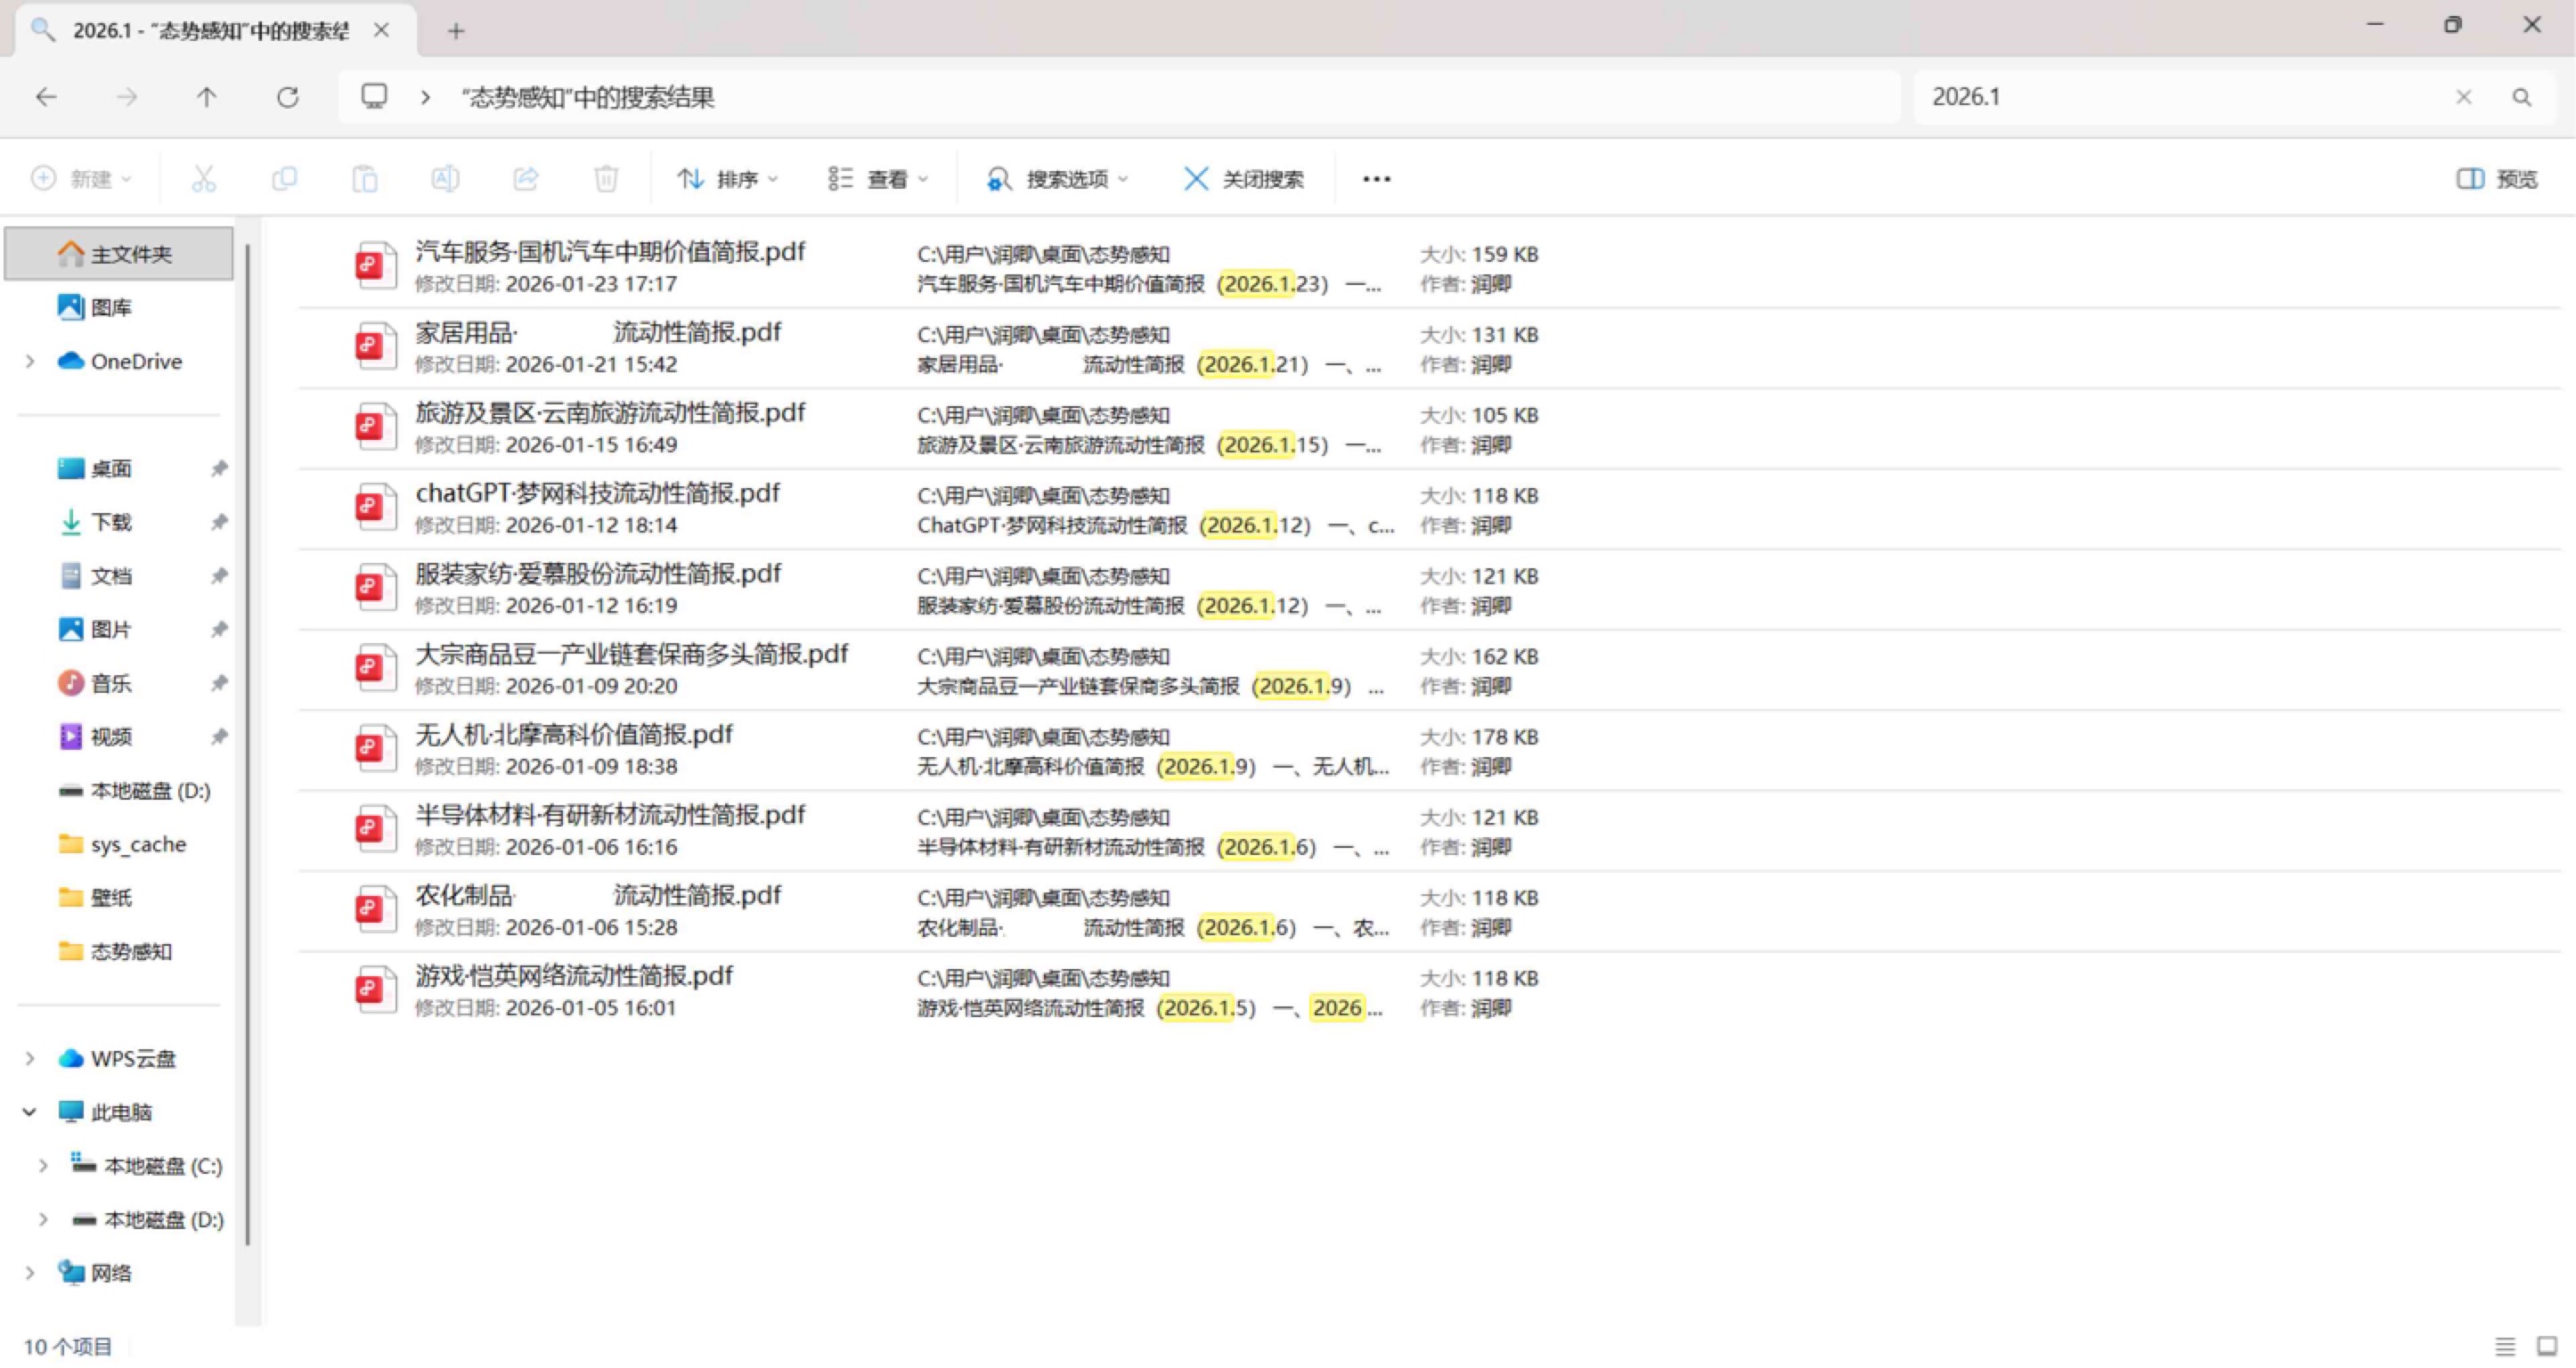
Task: Select 无人机·北摩高科价值简报.pdf file
Action: coord(573,735)
